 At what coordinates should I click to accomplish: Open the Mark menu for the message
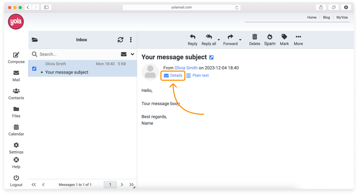(284, 40)
